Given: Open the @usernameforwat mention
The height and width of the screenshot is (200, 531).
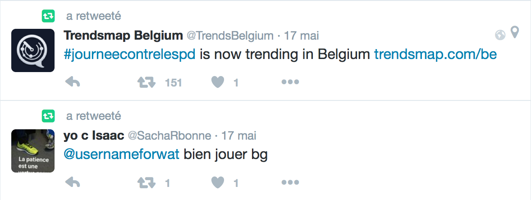Looking at the screenshot, I should click(x=122, y=155).
